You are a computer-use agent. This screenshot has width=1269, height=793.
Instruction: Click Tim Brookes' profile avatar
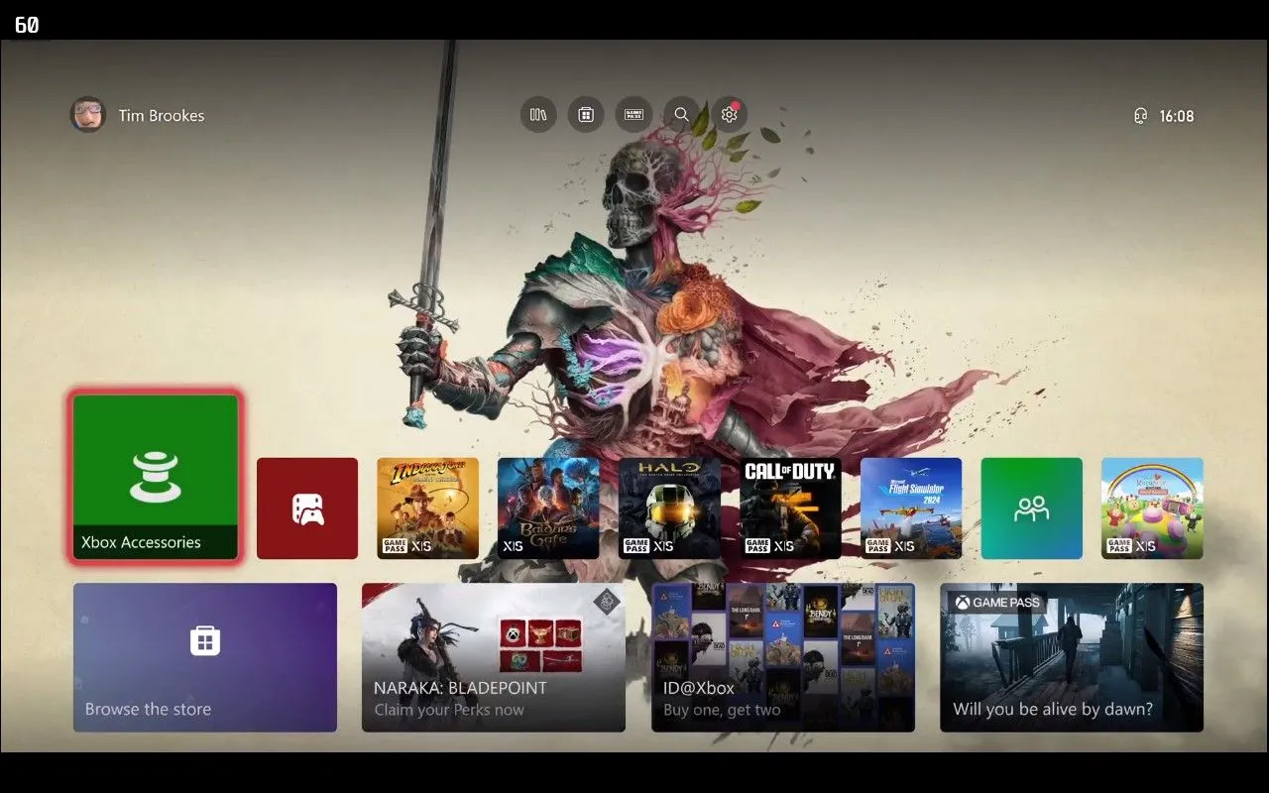tap(87, 114)
